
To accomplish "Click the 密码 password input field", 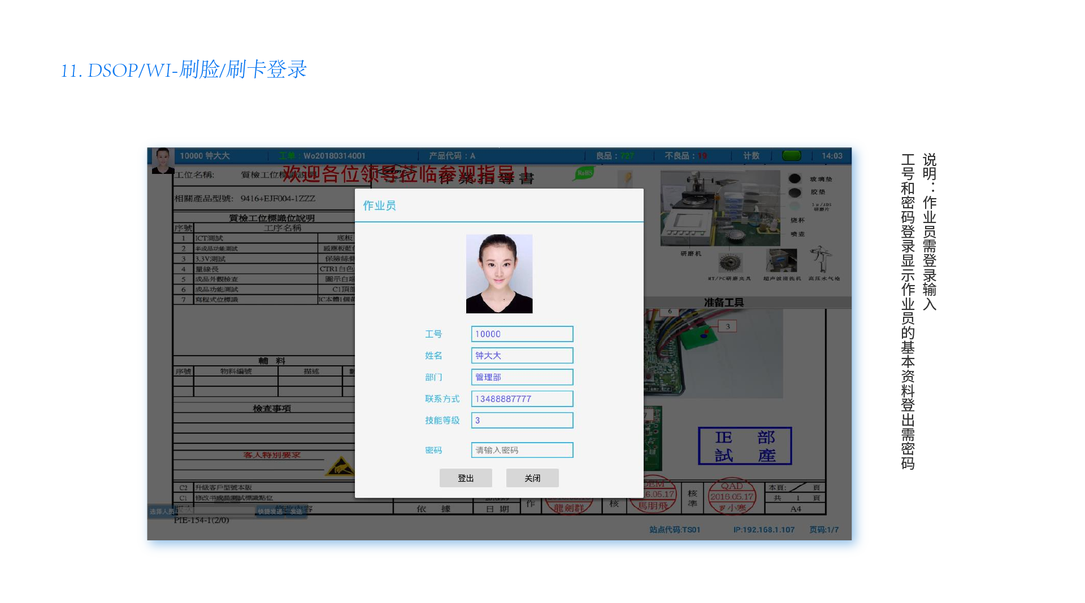I will pyautogui.click(x=522, y=450).
